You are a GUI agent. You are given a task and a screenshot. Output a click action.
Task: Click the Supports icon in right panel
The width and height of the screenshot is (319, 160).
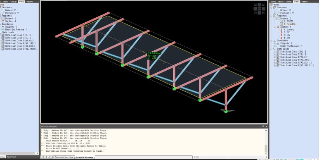coord(278,43)
